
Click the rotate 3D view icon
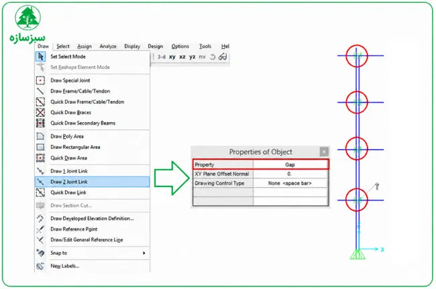click(x=213, y=57)
